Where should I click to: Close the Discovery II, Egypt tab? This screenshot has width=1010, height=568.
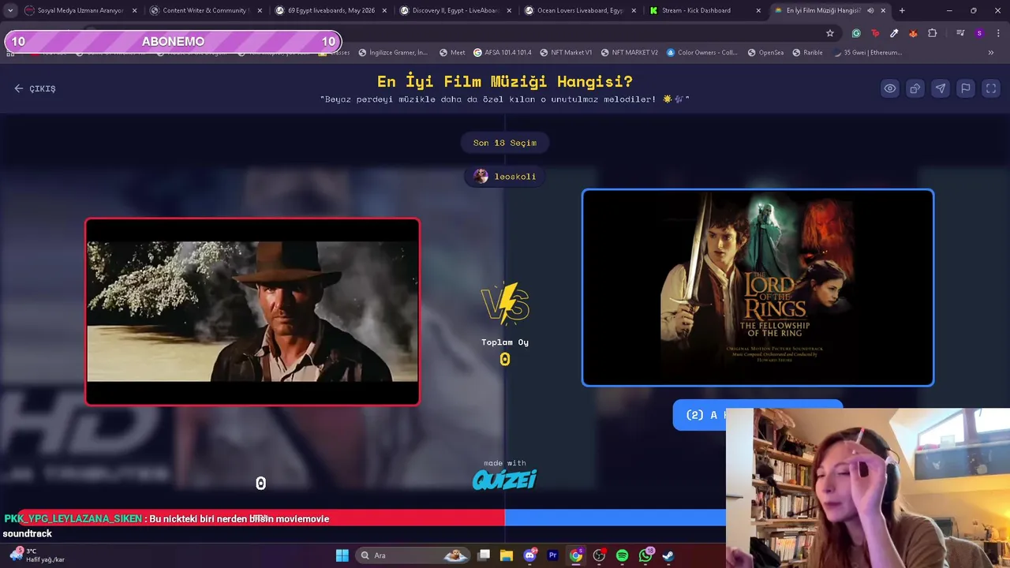[x=509, y=10]
